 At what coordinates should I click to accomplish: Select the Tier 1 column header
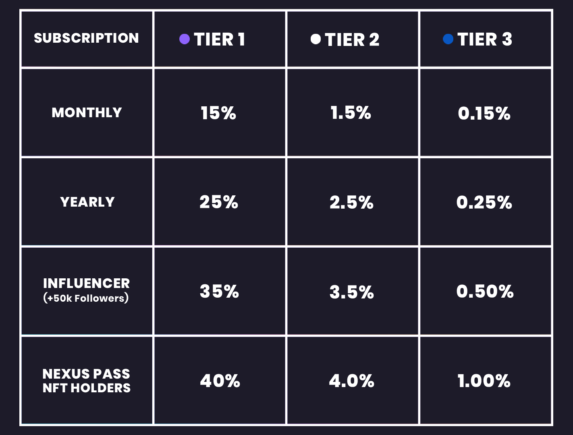point(220,39)
